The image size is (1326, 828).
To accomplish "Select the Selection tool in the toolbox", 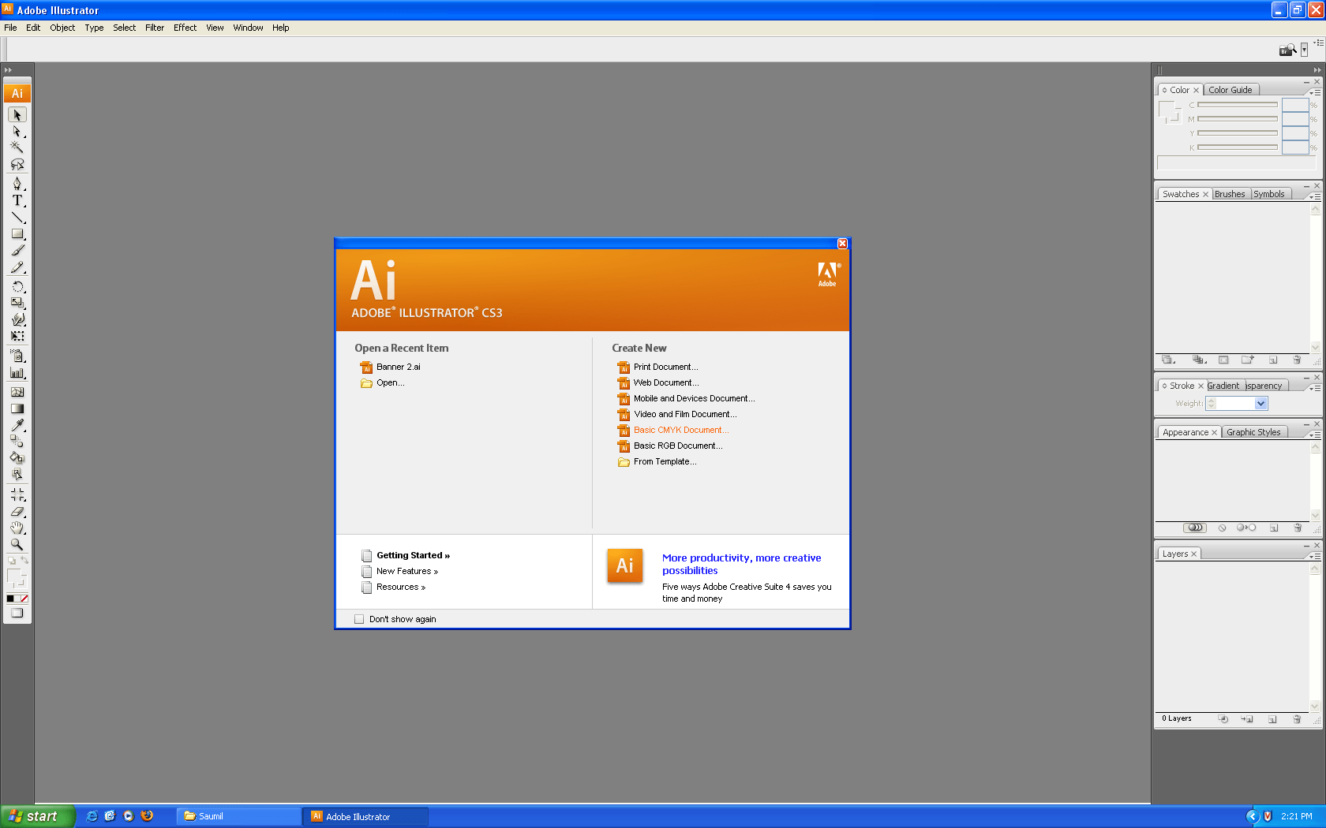I will coord(17,114).
